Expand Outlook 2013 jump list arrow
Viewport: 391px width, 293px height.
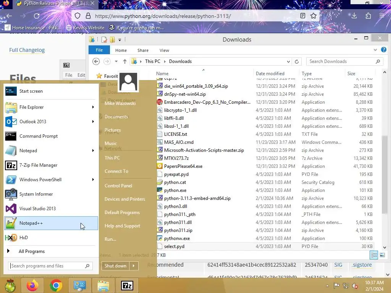click(x=93, y=122)
